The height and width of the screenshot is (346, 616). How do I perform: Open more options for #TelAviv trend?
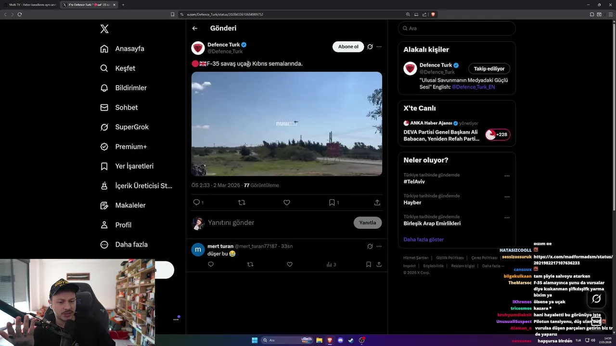coord(507,176)
